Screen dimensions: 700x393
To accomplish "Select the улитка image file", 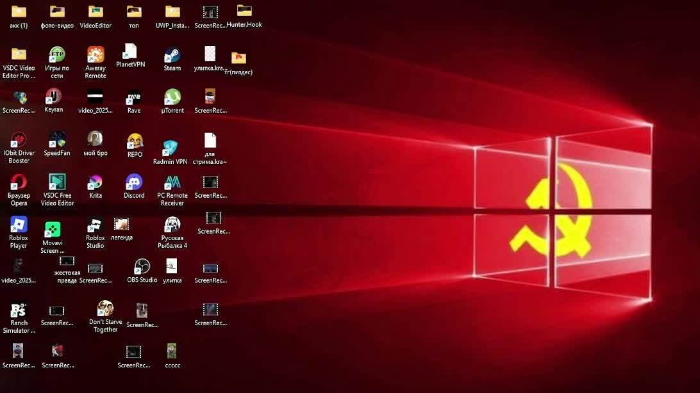I will tap(172, 266).
